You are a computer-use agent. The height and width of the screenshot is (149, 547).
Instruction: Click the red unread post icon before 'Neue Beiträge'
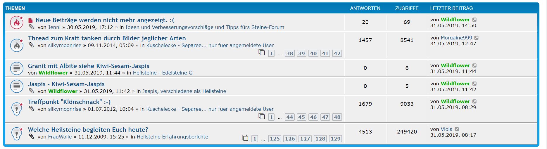[30, 20]
